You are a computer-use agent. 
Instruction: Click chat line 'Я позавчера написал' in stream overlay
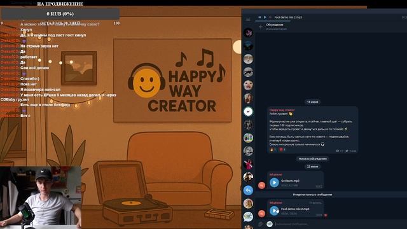point(40,89)
